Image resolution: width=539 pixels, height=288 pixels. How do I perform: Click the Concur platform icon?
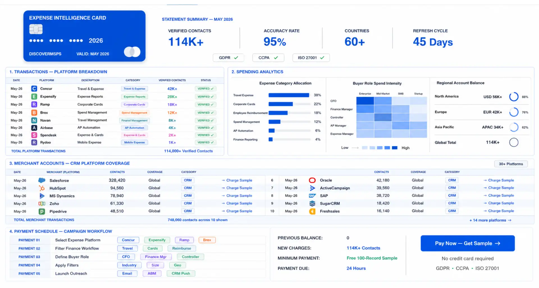coord(34,89)
